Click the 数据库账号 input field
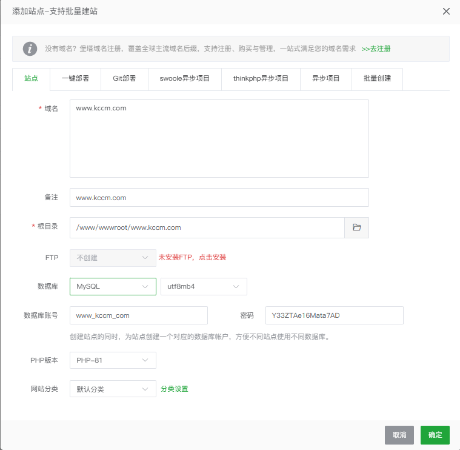 [x=138, y=315]
